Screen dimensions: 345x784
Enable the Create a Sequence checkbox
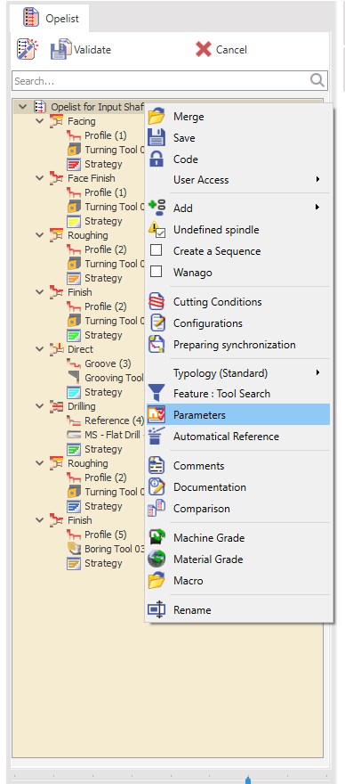156,250
